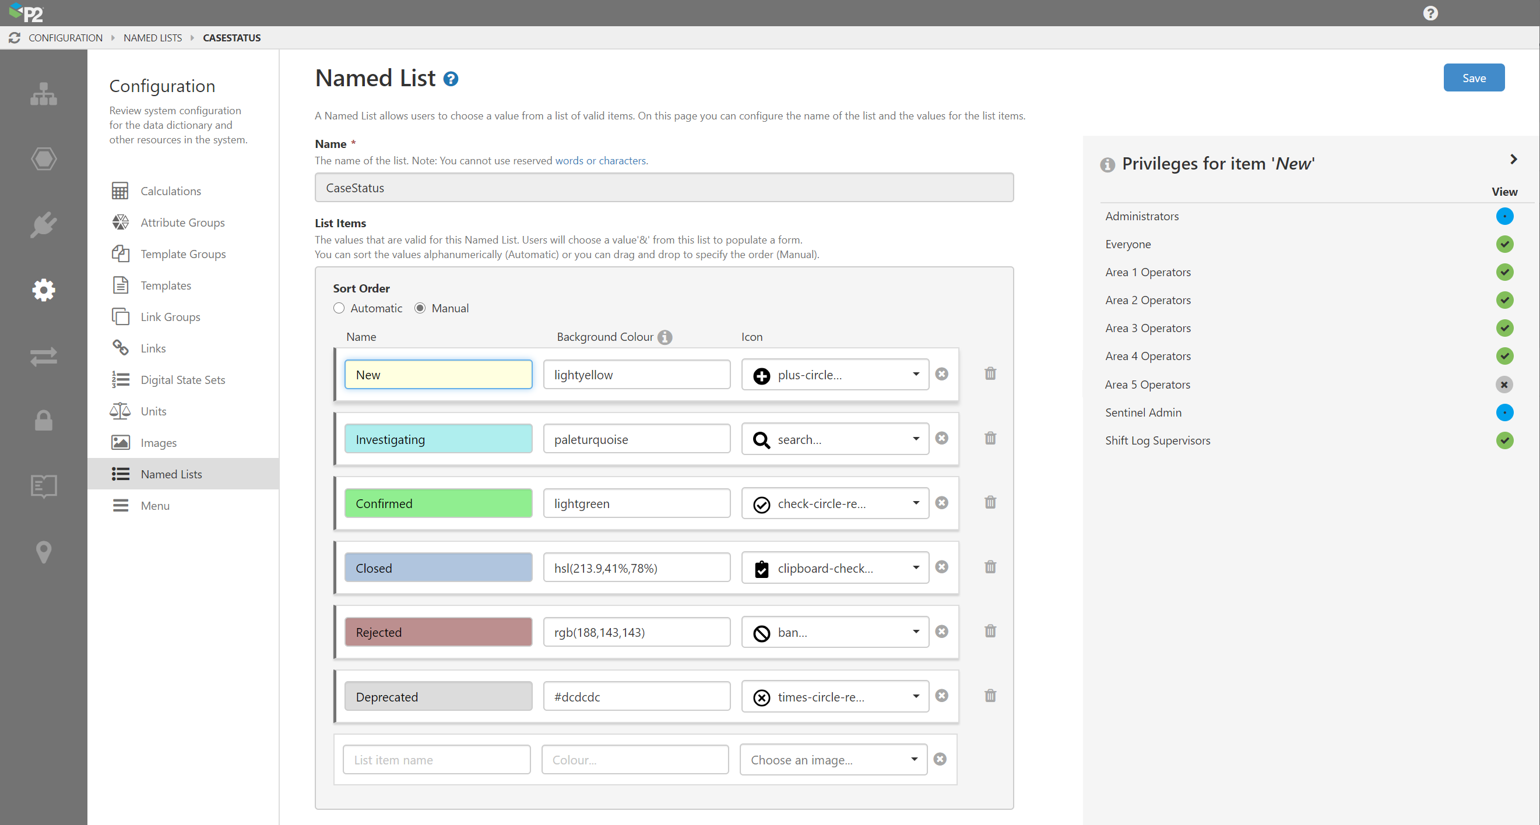Select the Automatic sort order radio
The height and width of the screenshot is (825, 1540).
pyautogui.click(x=339, y=308)
